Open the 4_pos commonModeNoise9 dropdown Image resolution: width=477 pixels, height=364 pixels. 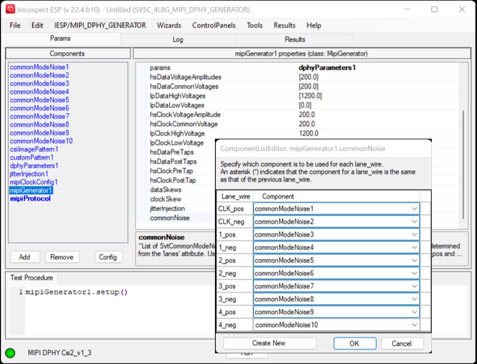(415, 312)
